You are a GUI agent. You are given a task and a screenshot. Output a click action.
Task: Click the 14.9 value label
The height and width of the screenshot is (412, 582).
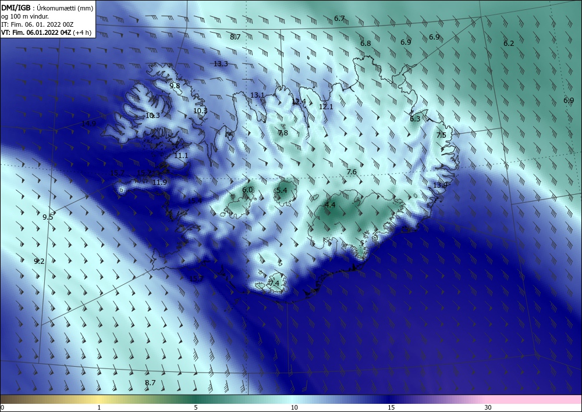[x=88, y=123]
